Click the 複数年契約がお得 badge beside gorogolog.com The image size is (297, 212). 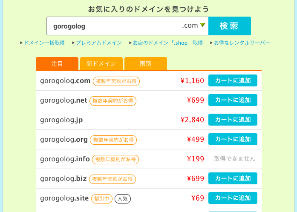[x=116, y=81]
